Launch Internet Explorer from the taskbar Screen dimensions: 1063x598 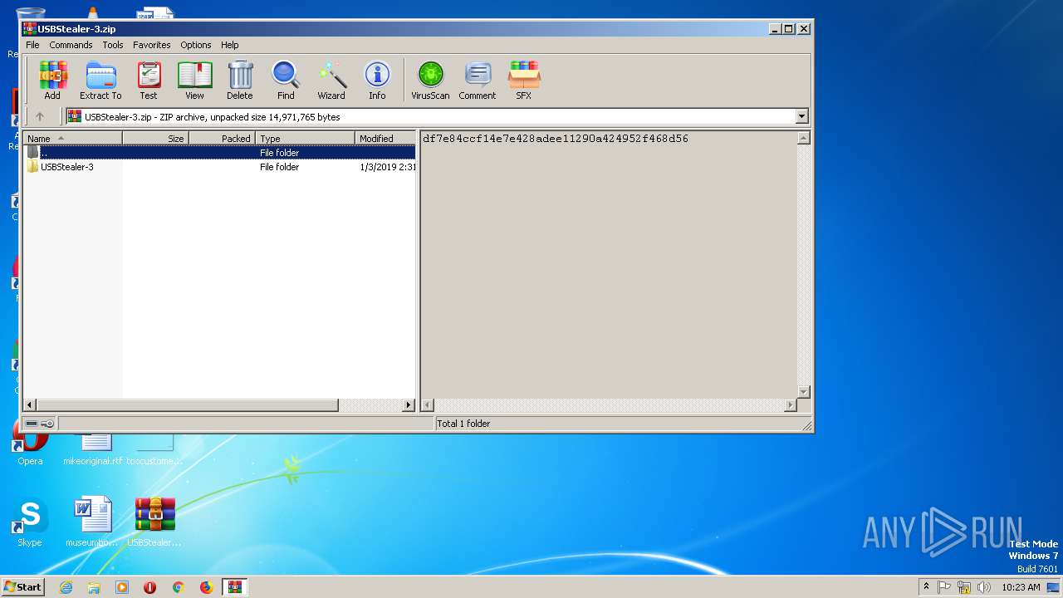pos(66,587)
